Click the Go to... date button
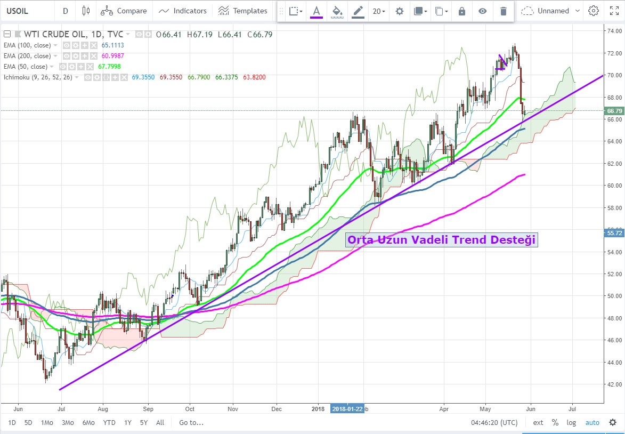The width and height of the screenshot is (625, 434). pos(191,422)
